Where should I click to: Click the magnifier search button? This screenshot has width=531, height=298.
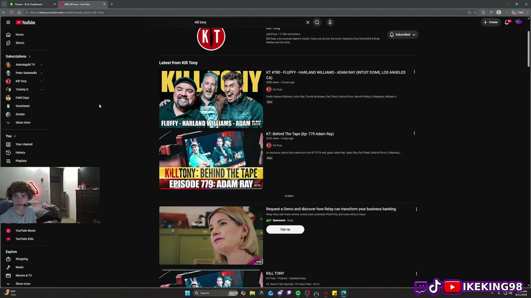(x=317, y=22)
